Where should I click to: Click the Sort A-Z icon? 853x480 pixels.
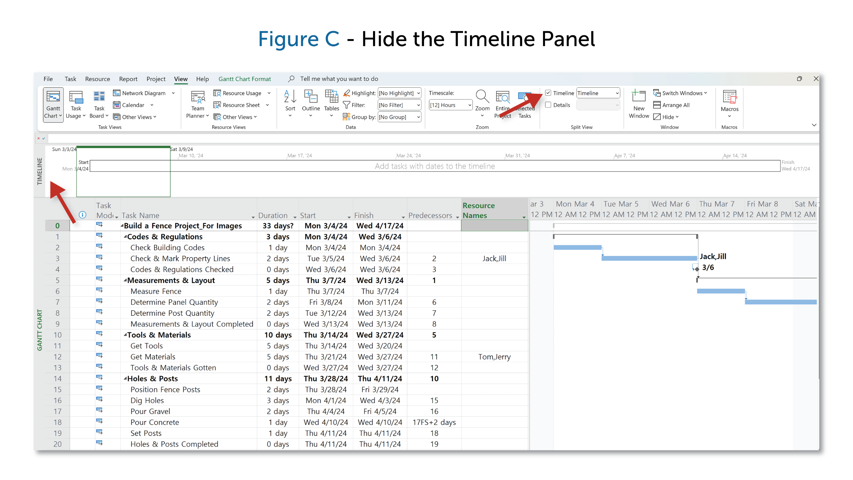[x=290, y=96]
